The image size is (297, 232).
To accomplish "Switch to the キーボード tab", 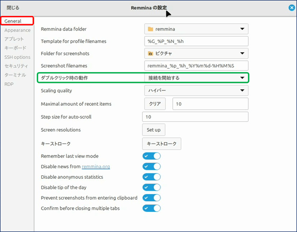I will 15,48.
